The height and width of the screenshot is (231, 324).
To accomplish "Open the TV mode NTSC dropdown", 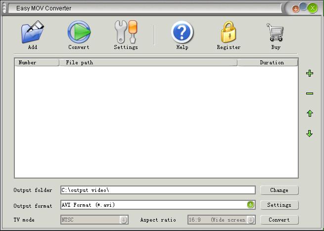I will tap(124, 220).
